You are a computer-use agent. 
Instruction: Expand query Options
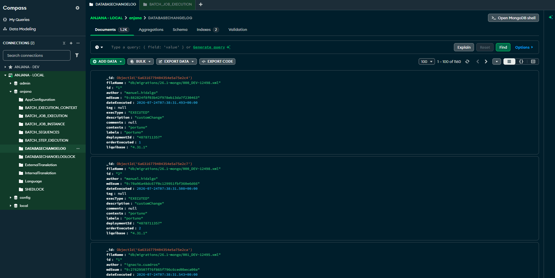(524, 47)
